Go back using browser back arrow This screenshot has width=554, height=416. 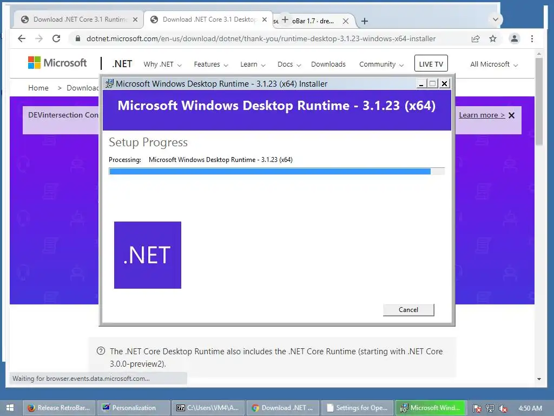[x=22, y=38]
